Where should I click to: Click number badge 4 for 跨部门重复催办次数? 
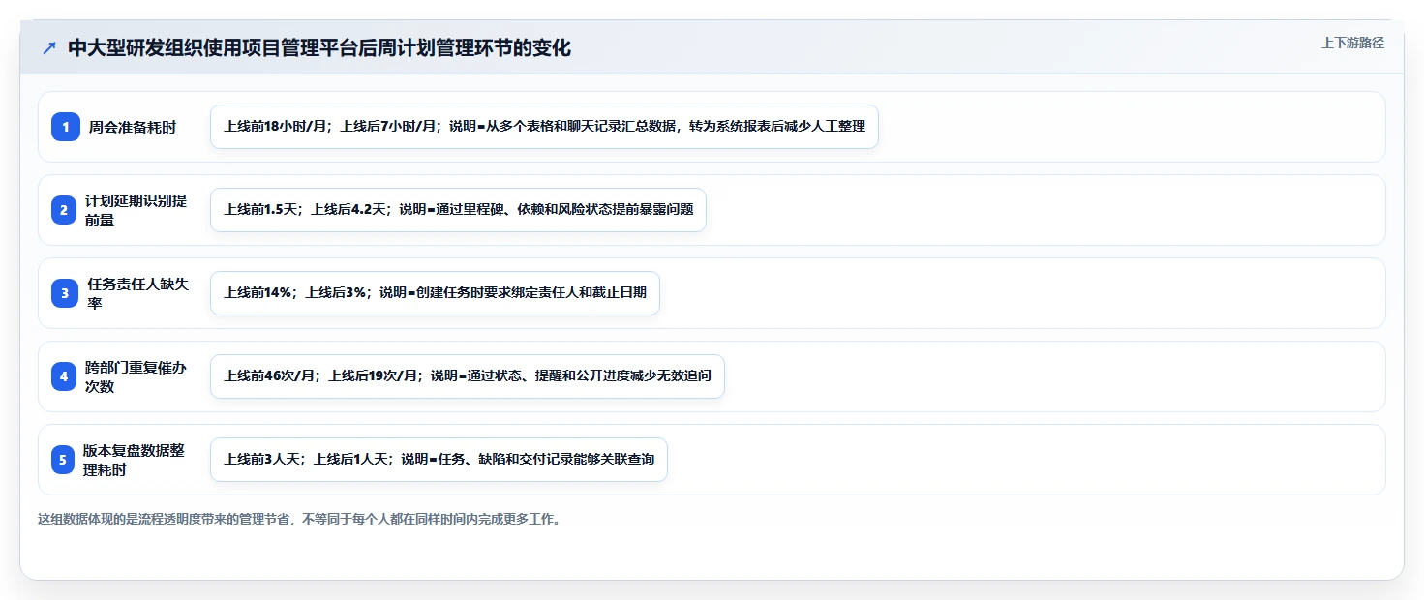pos(64,376)
